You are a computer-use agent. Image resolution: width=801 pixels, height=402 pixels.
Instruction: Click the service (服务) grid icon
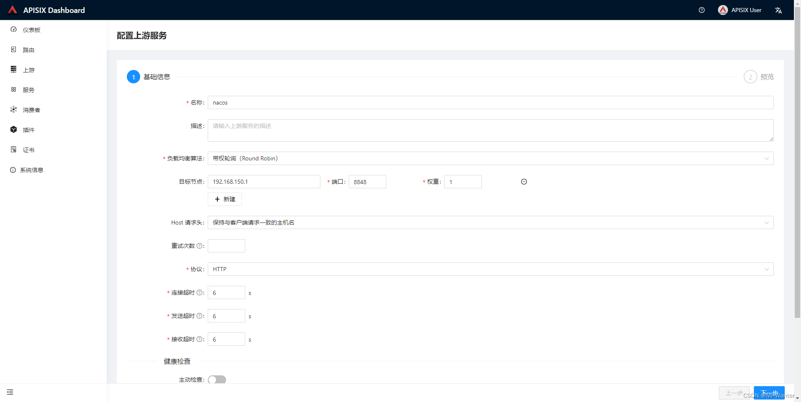coord(13,90)
